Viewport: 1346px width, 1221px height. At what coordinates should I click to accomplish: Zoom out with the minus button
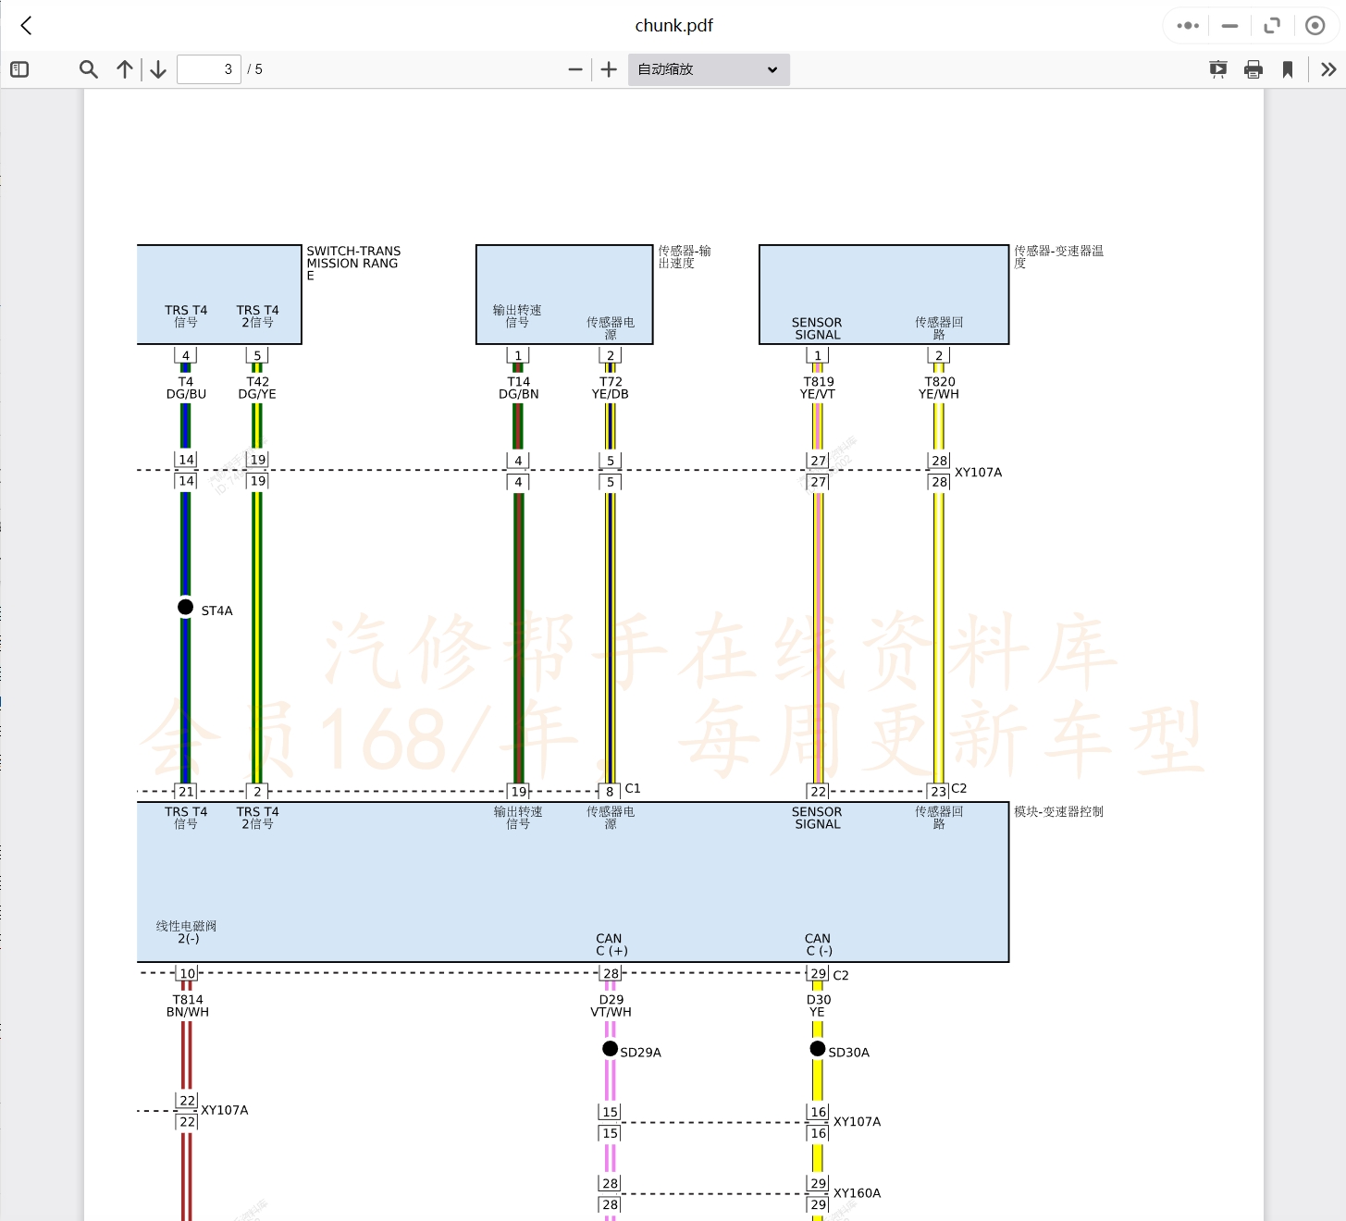pos(575,69)
